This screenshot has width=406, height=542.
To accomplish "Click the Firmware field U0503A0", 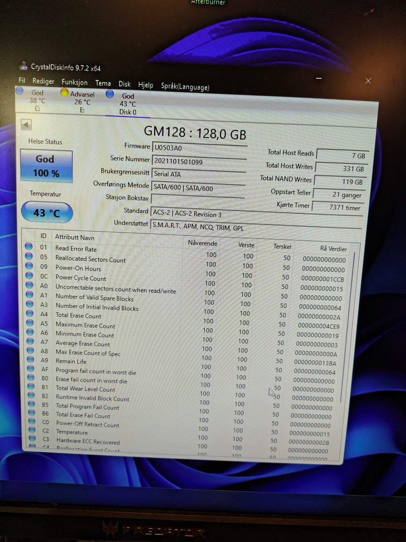I will click(x=200, y=149).
